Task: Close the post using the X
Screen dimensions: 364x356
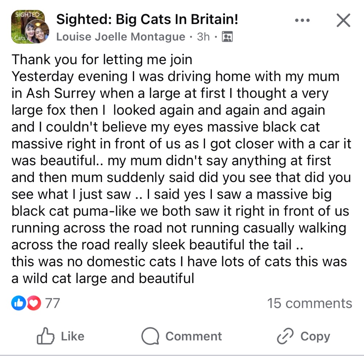Action: point(343,21)
